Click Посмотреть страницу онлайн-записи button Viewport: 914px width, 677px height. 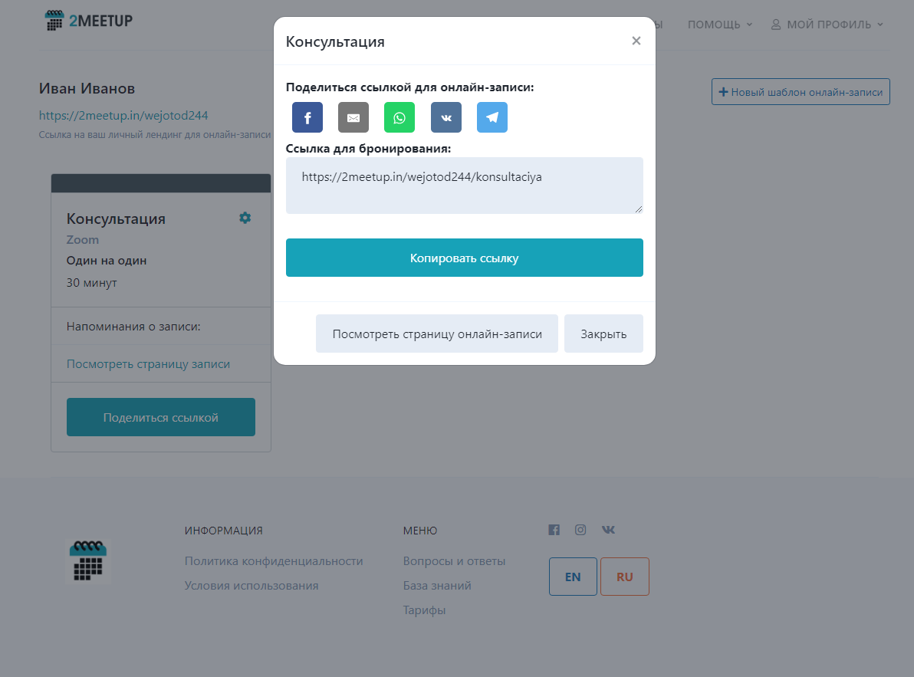pos(437,334)
